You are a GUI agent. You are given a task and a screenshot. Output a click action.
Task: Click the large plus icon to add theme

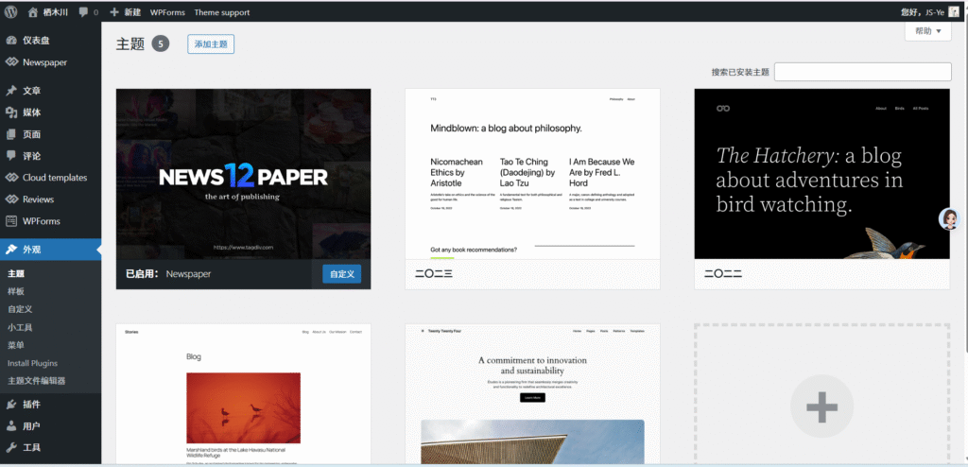(x=821, y=406)
